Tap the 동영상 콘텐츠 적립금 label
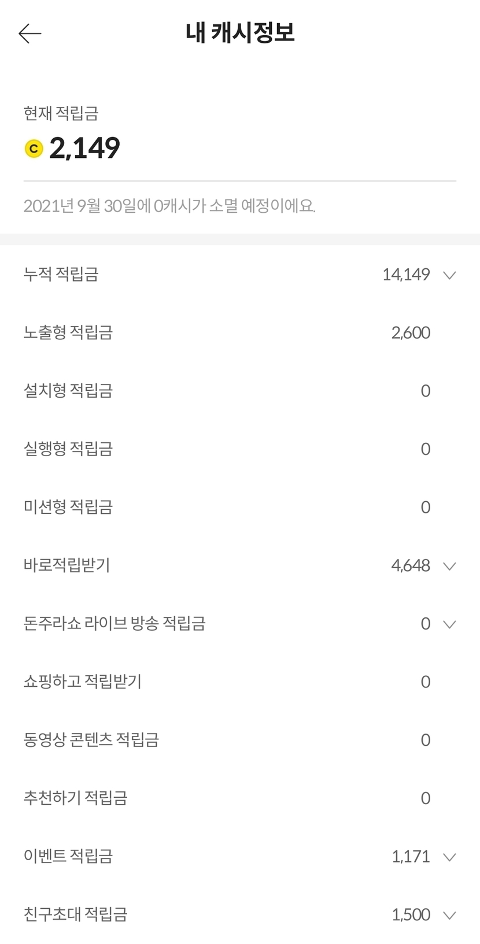This screenshot has height=944, width=480. [91, 740]
